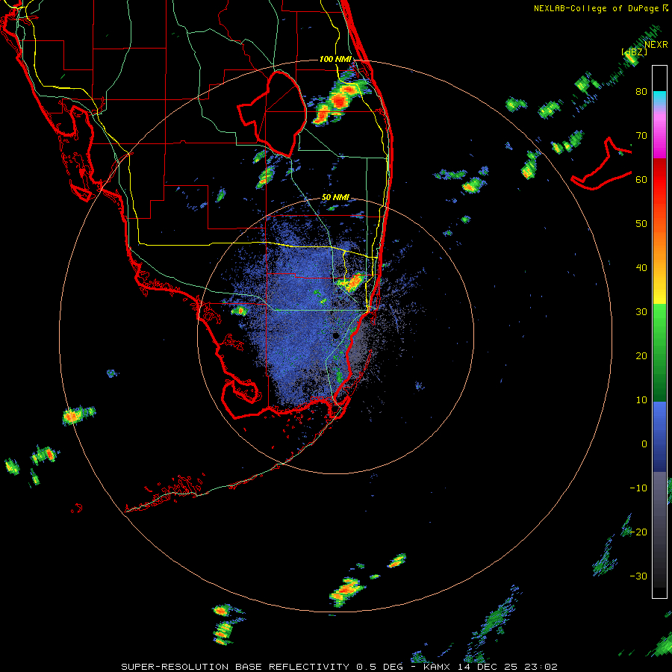This screenshot has width=672, height=672.
Task: Select the 50 value on the dBZ scale
Action: pos(641,224)
